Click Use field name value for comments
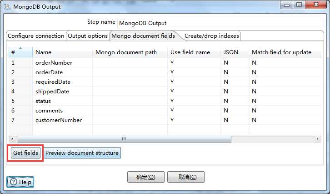 tap(194, 111)
